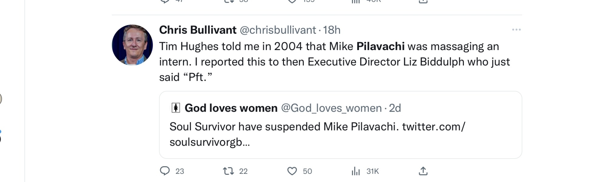
Task: Click the @God_loves_women handle
Action: click(x=331, y=108)
